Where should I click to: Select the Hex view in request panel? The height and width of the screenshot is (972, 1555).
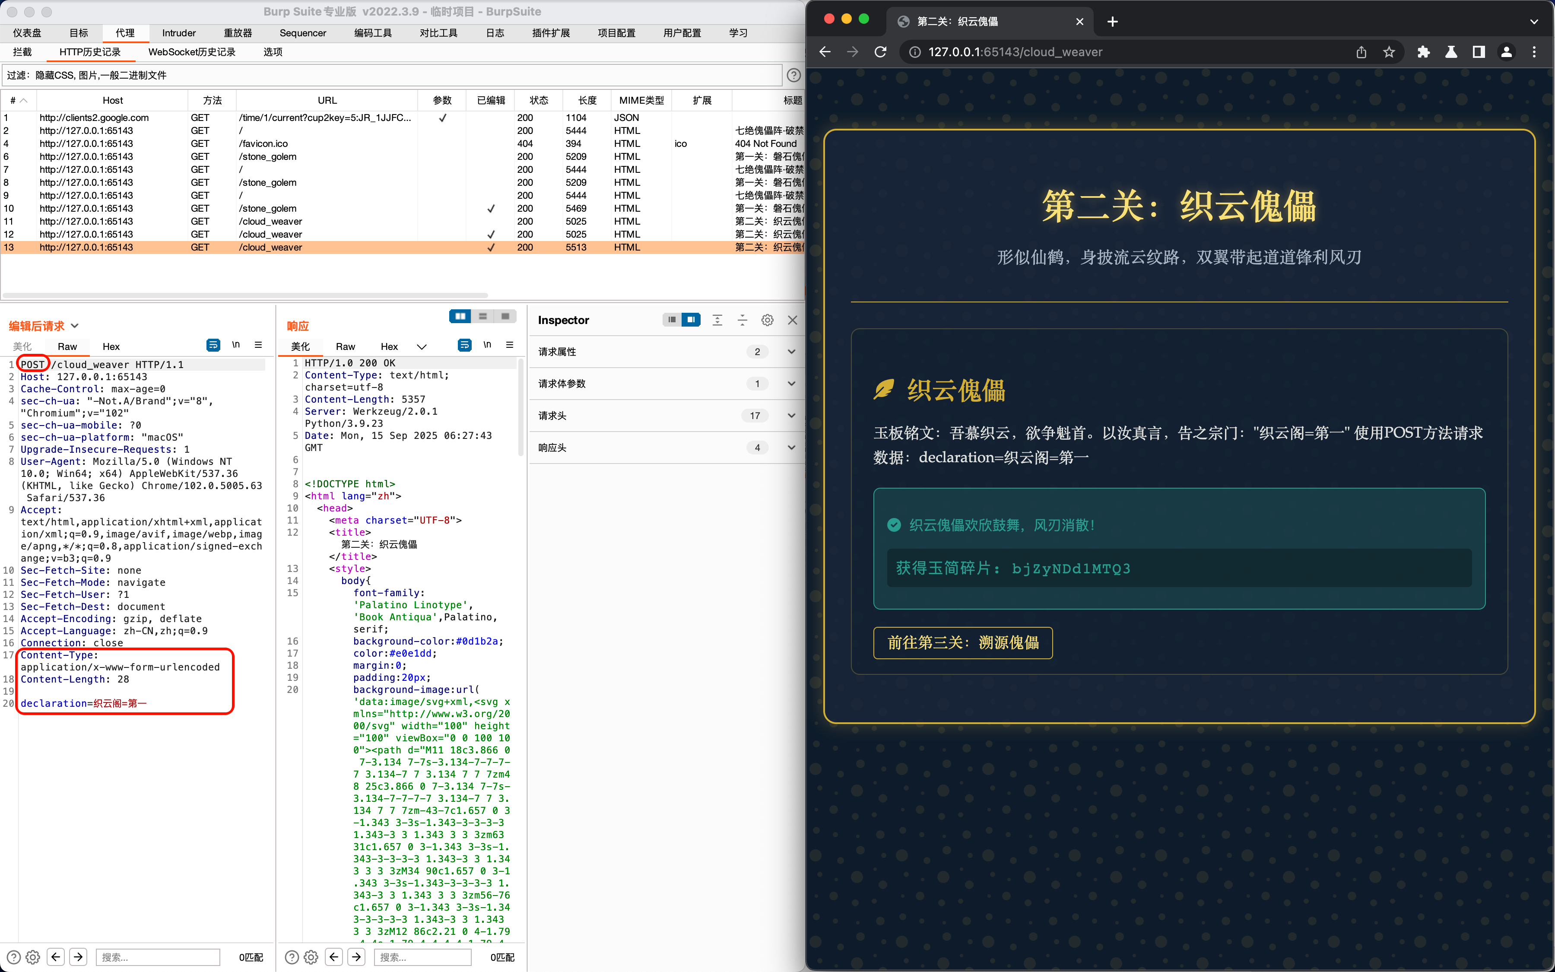111,346
